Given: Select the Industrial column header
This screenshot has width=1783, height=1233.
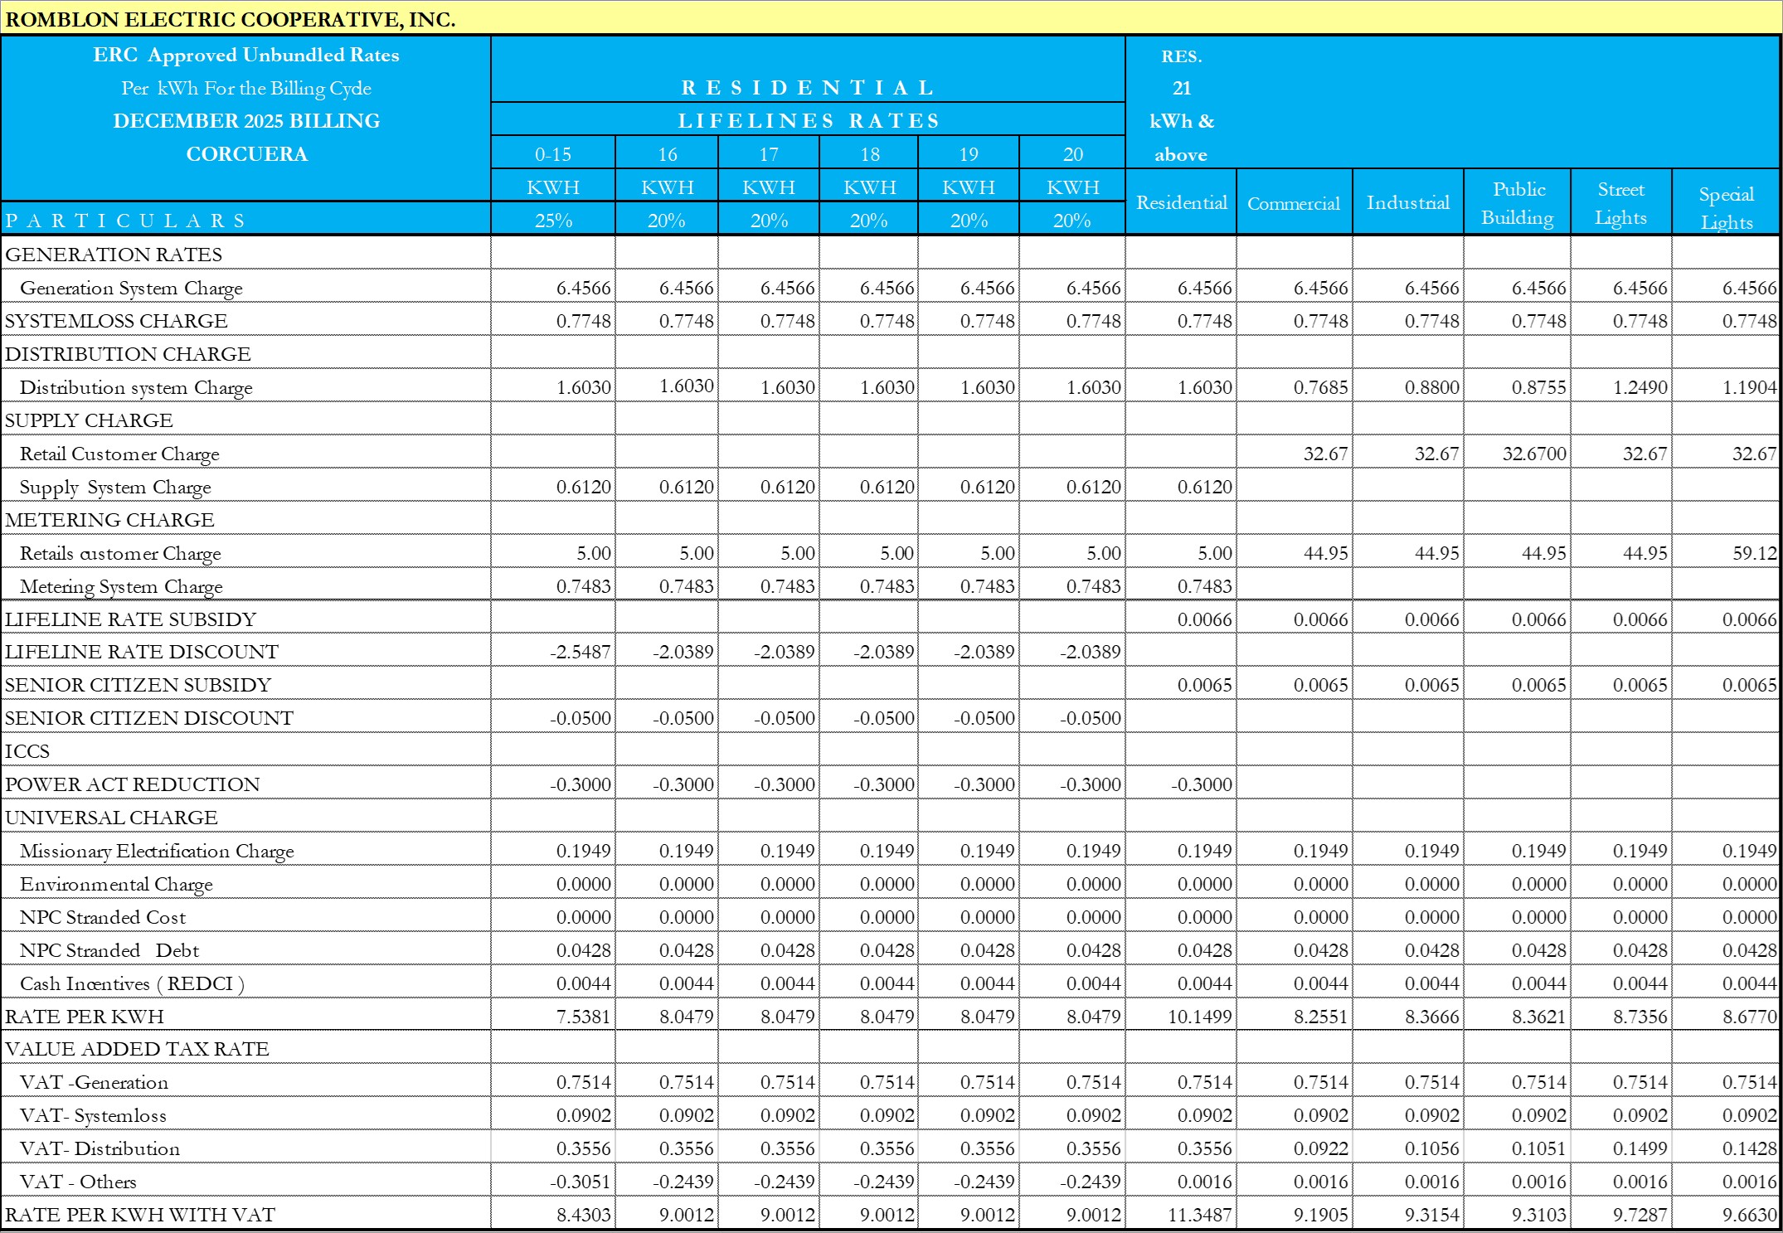Looking at the screenshot, I should tap(1407, 202).
